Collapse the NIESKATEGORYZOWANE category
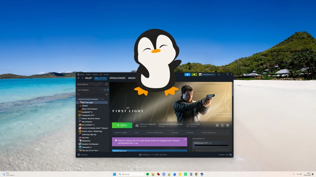The height and width of the screenshot is (177, 316). pyautogui.click(x=77, y=99)
